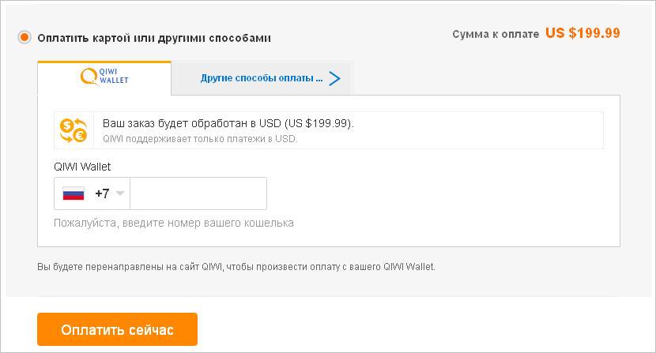The image size is (656, 353).
Task: Click the Russian flag icon
Action: click(74, 193)
